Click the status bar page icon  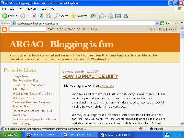pyautogui.click(x=2, y=129)
